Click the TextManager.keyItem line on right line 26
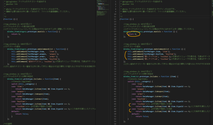Screen dimensions: 213x125 click(x=152, y=54)
